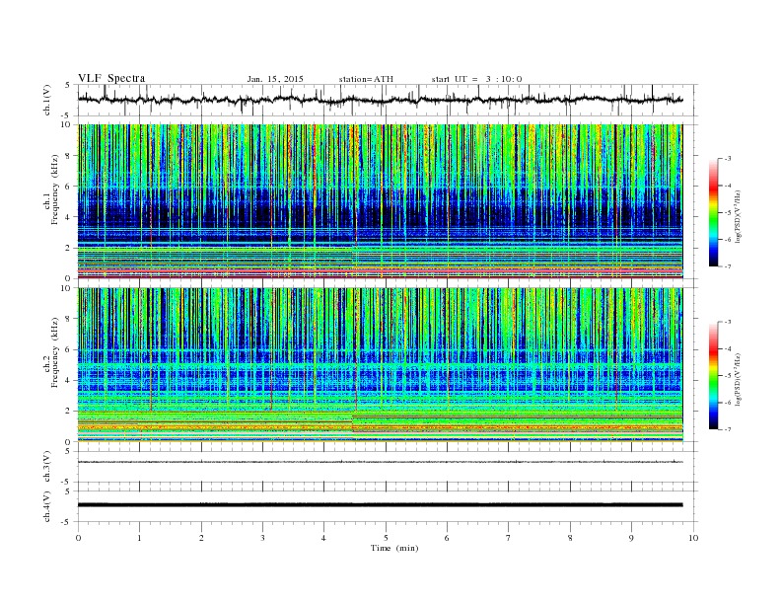
Task: Click the time axis tick label "3"
Action: pyautogui.click(x=262, y=538)
